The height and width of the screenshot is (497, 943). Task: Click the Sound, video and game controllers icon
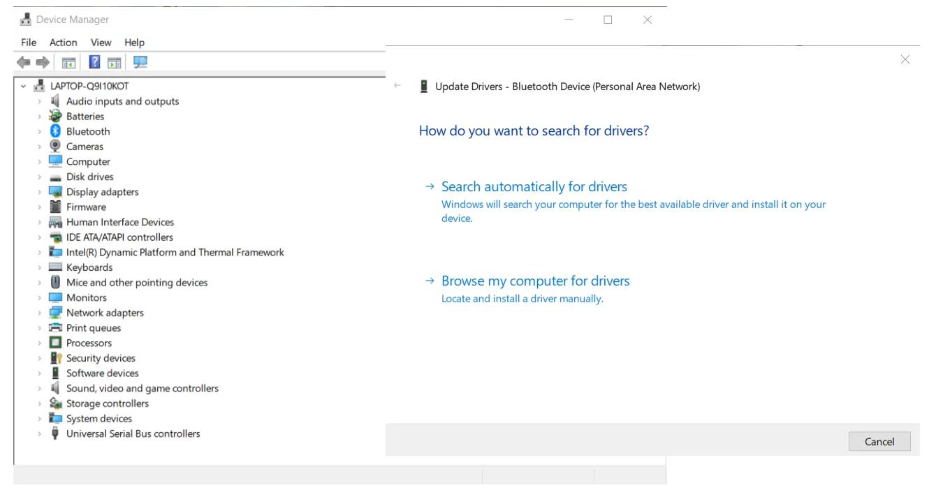[55, 388]
